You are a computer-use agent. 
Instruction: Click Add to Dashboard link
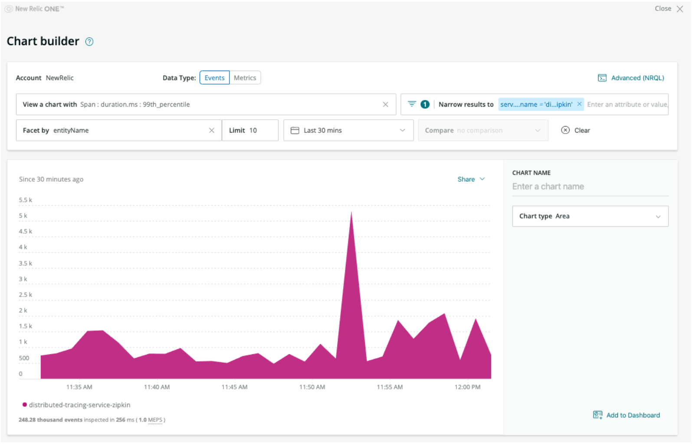[x=633, y=415]
